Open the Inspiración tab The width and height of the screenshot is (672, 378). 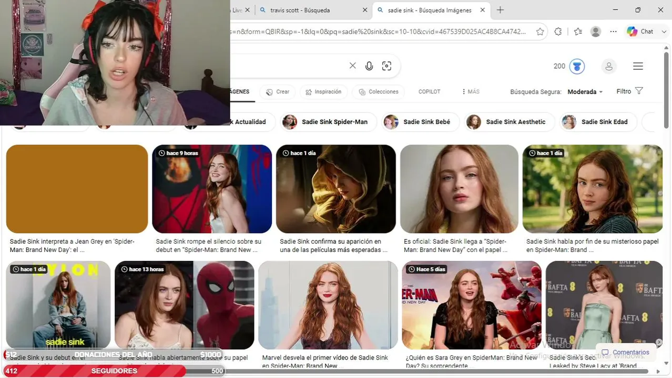(323, 92)
